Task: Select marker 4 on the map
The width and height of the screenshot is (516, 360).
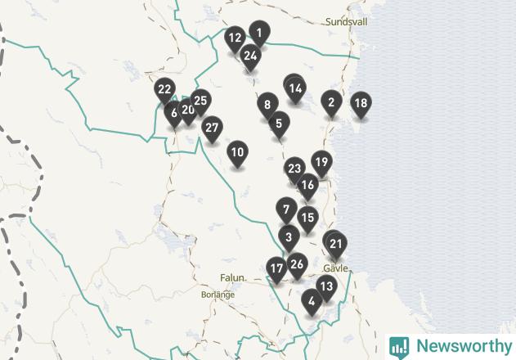Action: (312, 302)
